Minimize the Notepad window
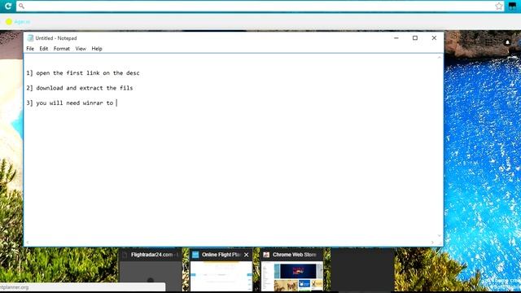 click(396, 38)
